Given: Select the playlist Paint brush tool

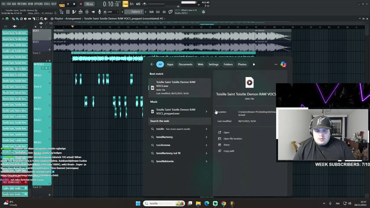Looking at the screenshot, I should (x=17, y=19).
